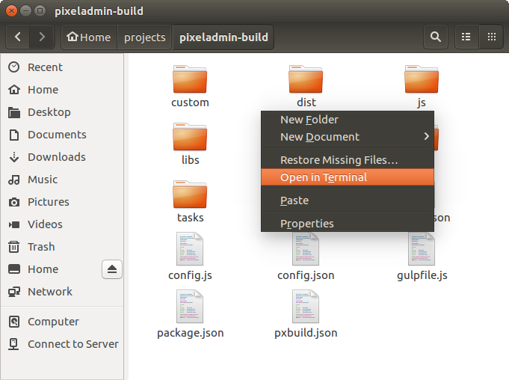Screen dimensions: 509x380
Task: Navigate to projects in the path bar
Action: click(x=144, y=37)
